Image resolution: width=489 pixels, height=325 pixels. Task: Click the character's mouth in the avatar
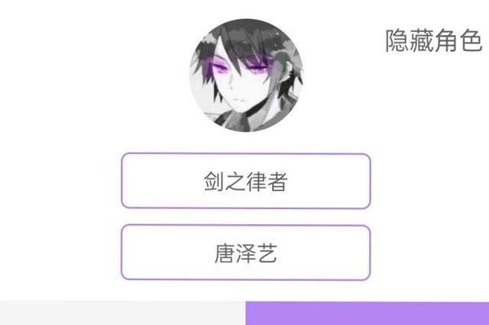coord(239,100)
